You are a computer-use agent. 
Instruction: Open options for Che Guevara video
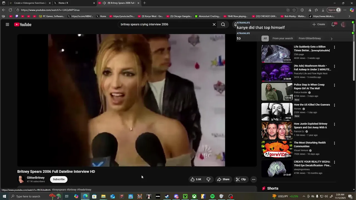[x=334, y=105]
